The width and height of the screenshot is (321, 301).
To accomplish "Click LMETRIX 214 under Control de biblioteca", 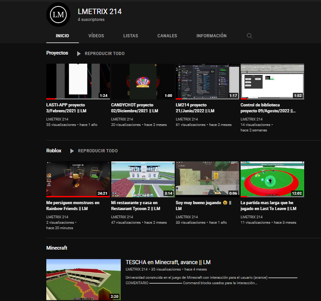I will point(252,119).
